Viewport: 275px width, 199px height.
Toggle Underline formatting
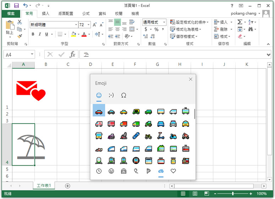click(x=46, y=34)
